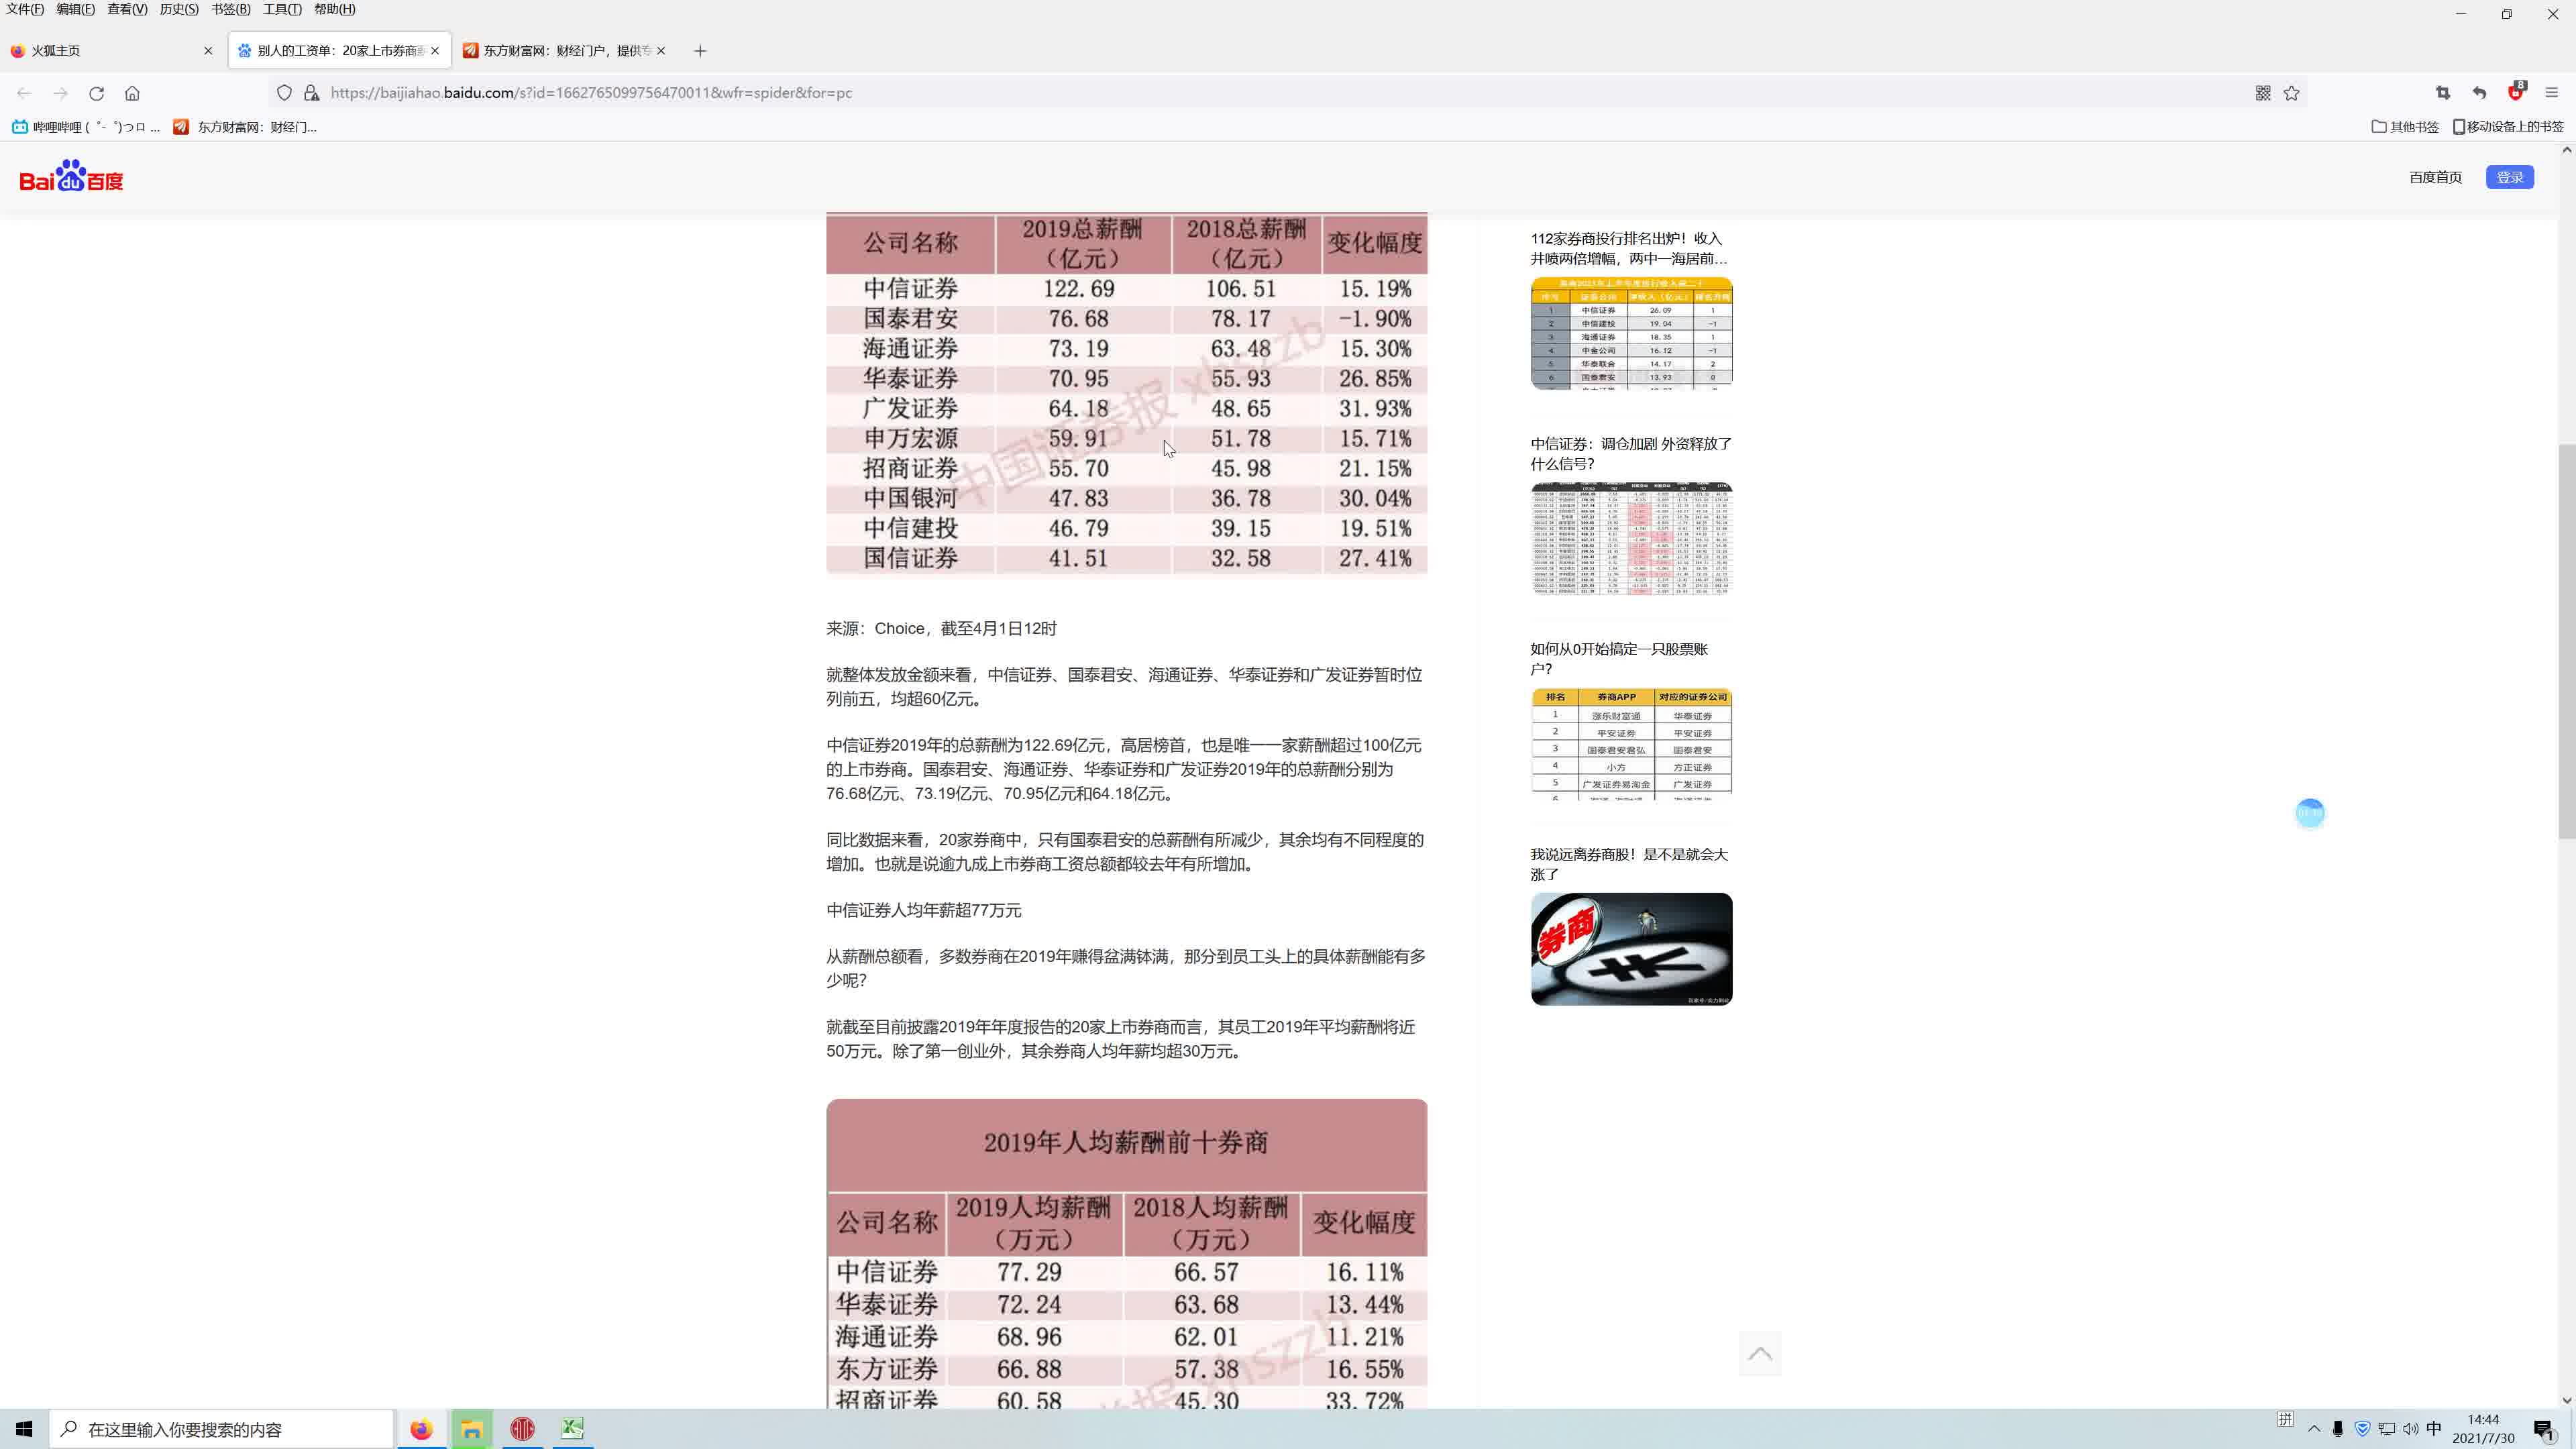Open the tracking protection shield icon
Image resolution: width=2576 pixels, height=1449 pixels.
284,93
